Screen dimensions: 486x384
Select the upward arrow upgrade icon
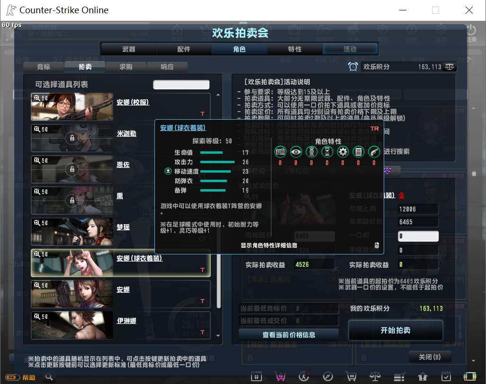pos(423,376)
